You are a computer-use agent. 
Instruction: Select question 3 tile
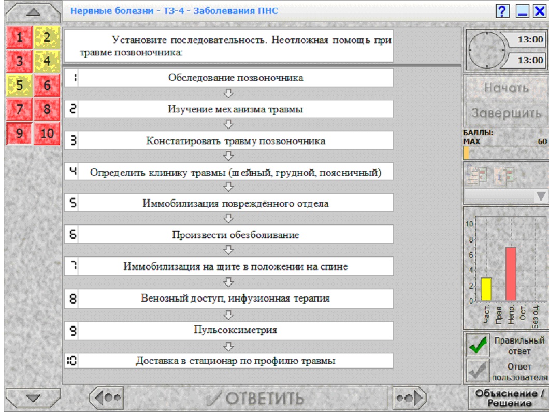[x=20, y=61]
